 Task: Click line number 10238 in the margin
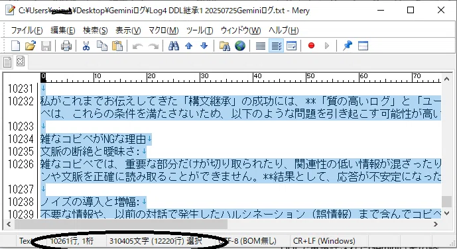[x=21, y=201]
